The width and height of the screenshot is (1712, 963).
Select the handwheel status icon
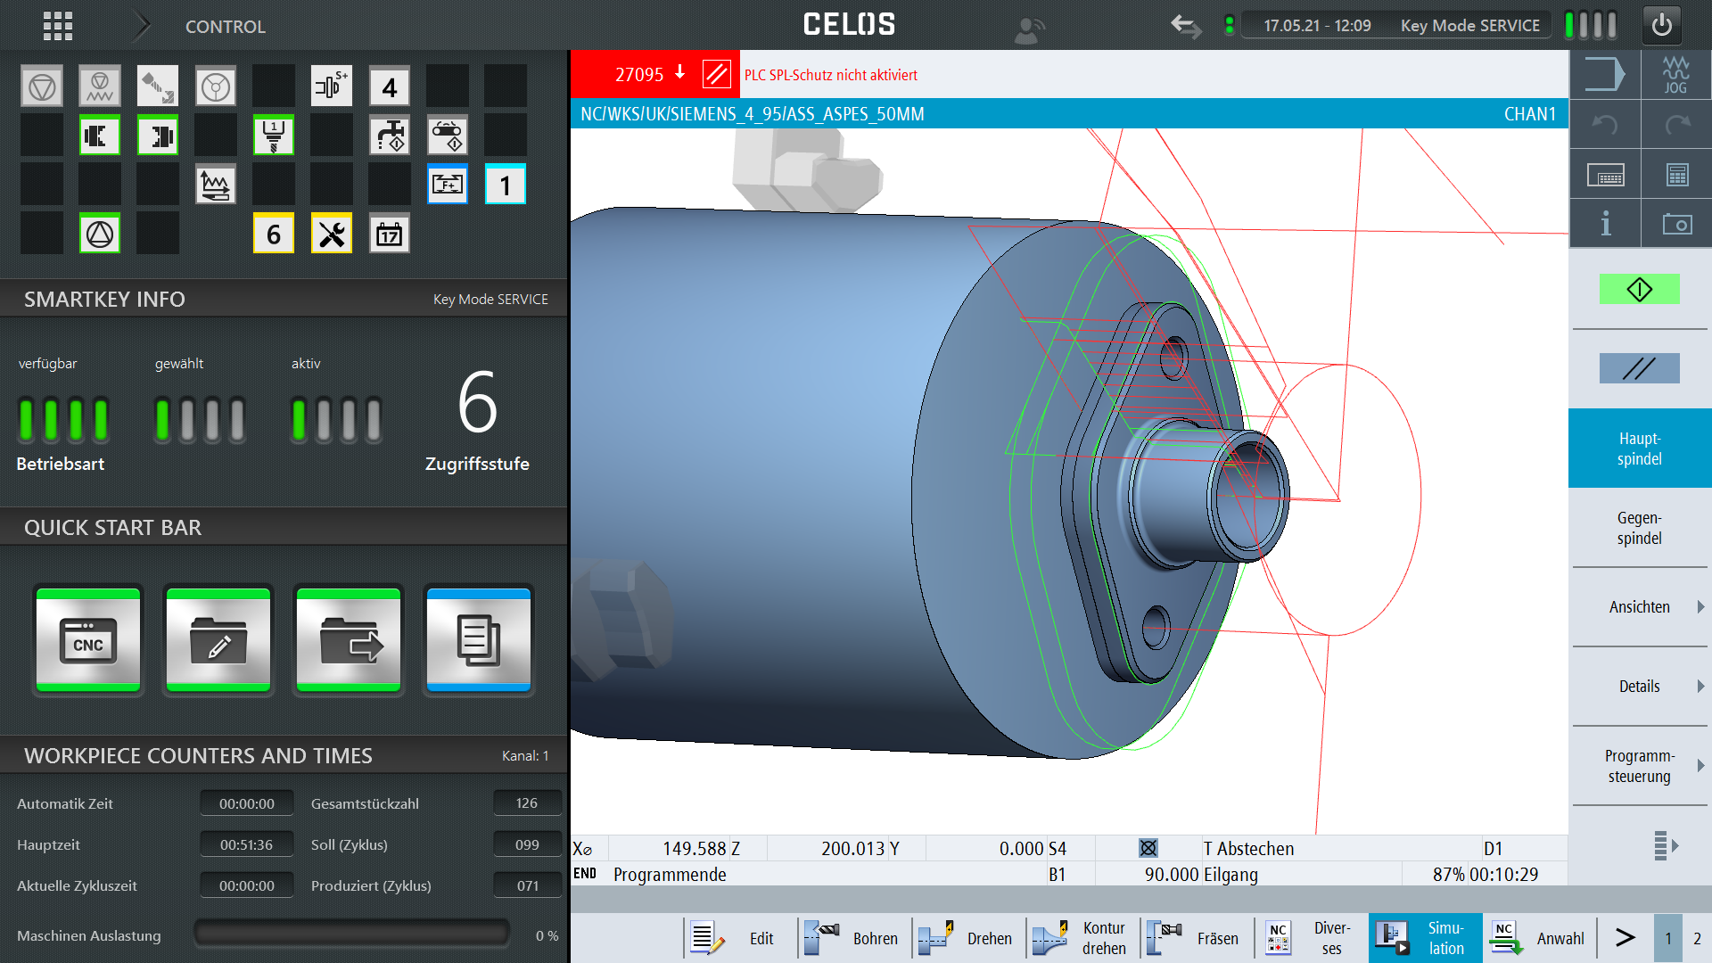point(216,86)
